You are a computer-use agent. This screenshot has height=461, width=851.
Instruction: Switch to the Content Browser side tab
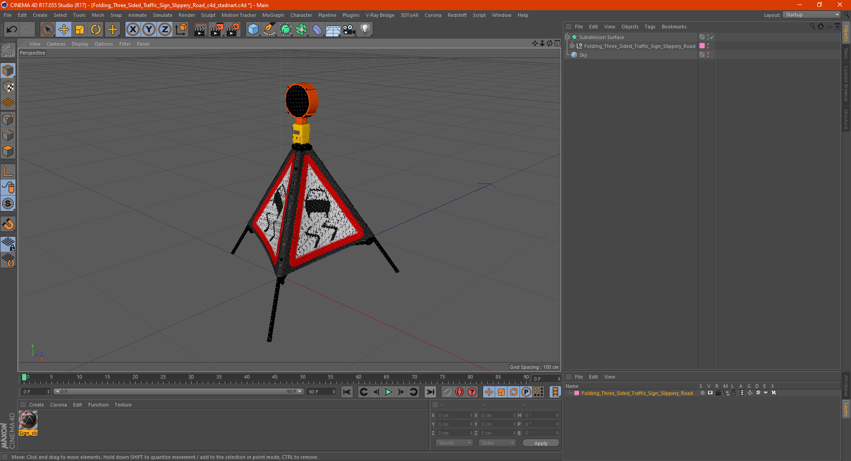[x=846, y=83]
